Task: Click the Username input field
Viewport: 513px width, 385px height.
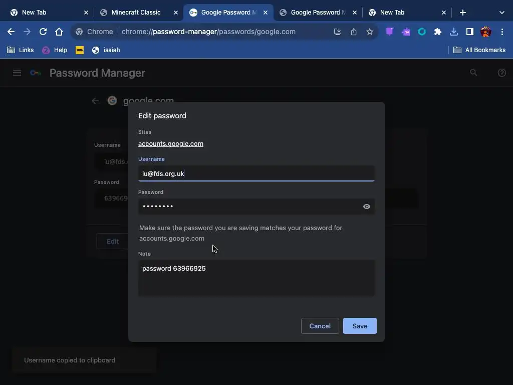Action: (256, 173)
